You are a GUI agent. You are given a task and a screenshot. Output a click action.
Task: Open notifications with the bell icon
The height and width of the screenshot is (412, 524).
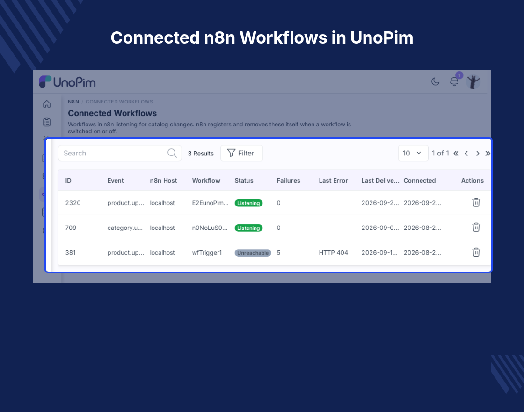click(454, 81)
